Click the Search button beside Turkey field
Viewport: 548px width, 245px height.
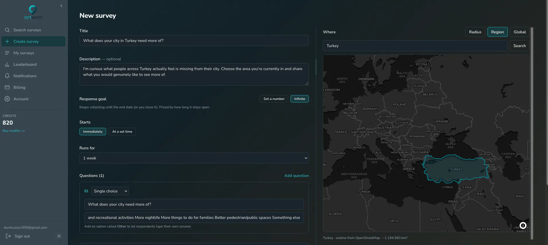(x=520, y=46)
